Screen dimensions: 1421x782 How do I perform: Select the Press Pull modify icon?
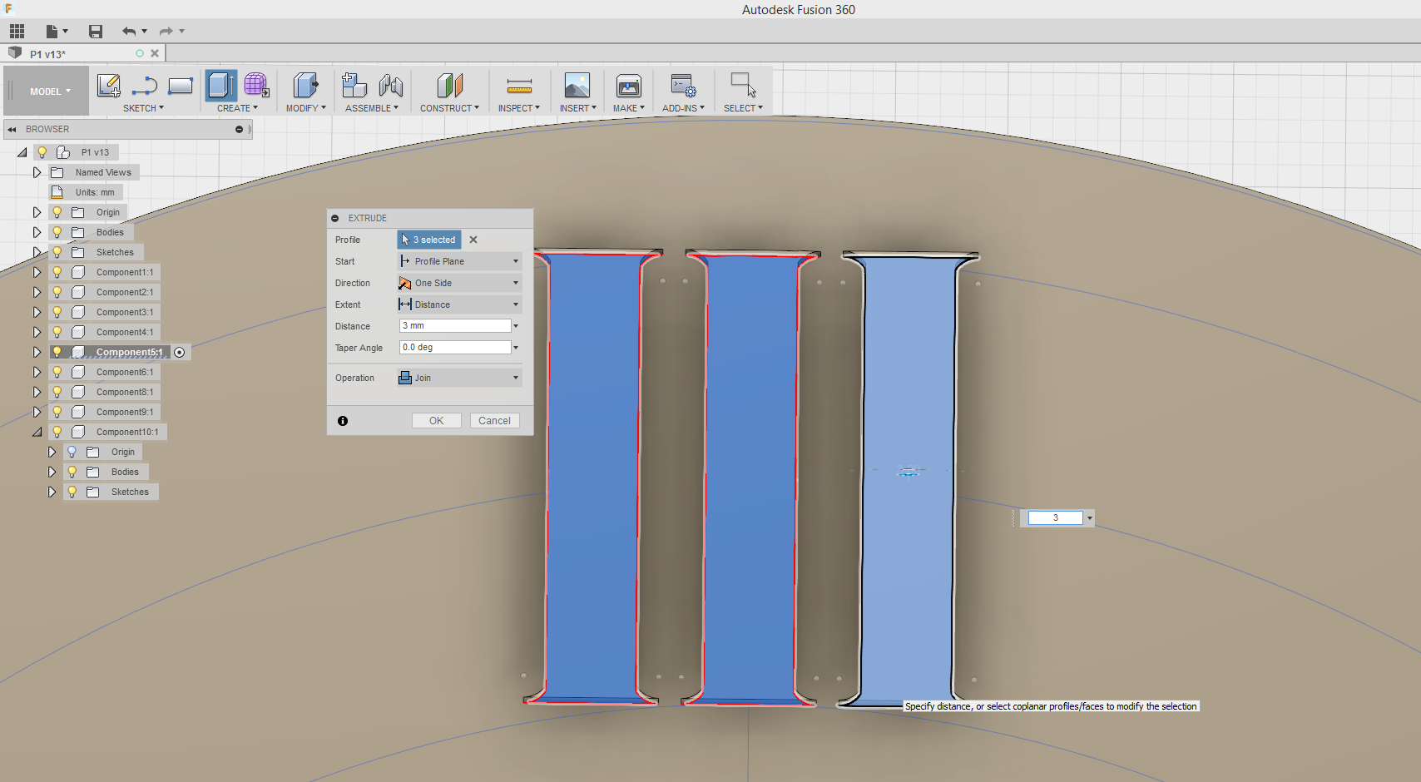(305, 86)
